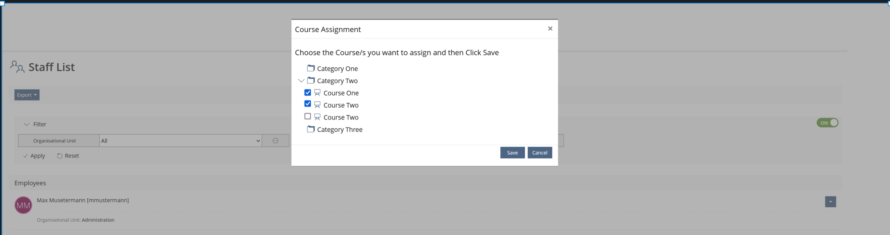This screenshot has width=890, height=235.
Task: Switch off the green ON toggle
Action: point(827,123)
